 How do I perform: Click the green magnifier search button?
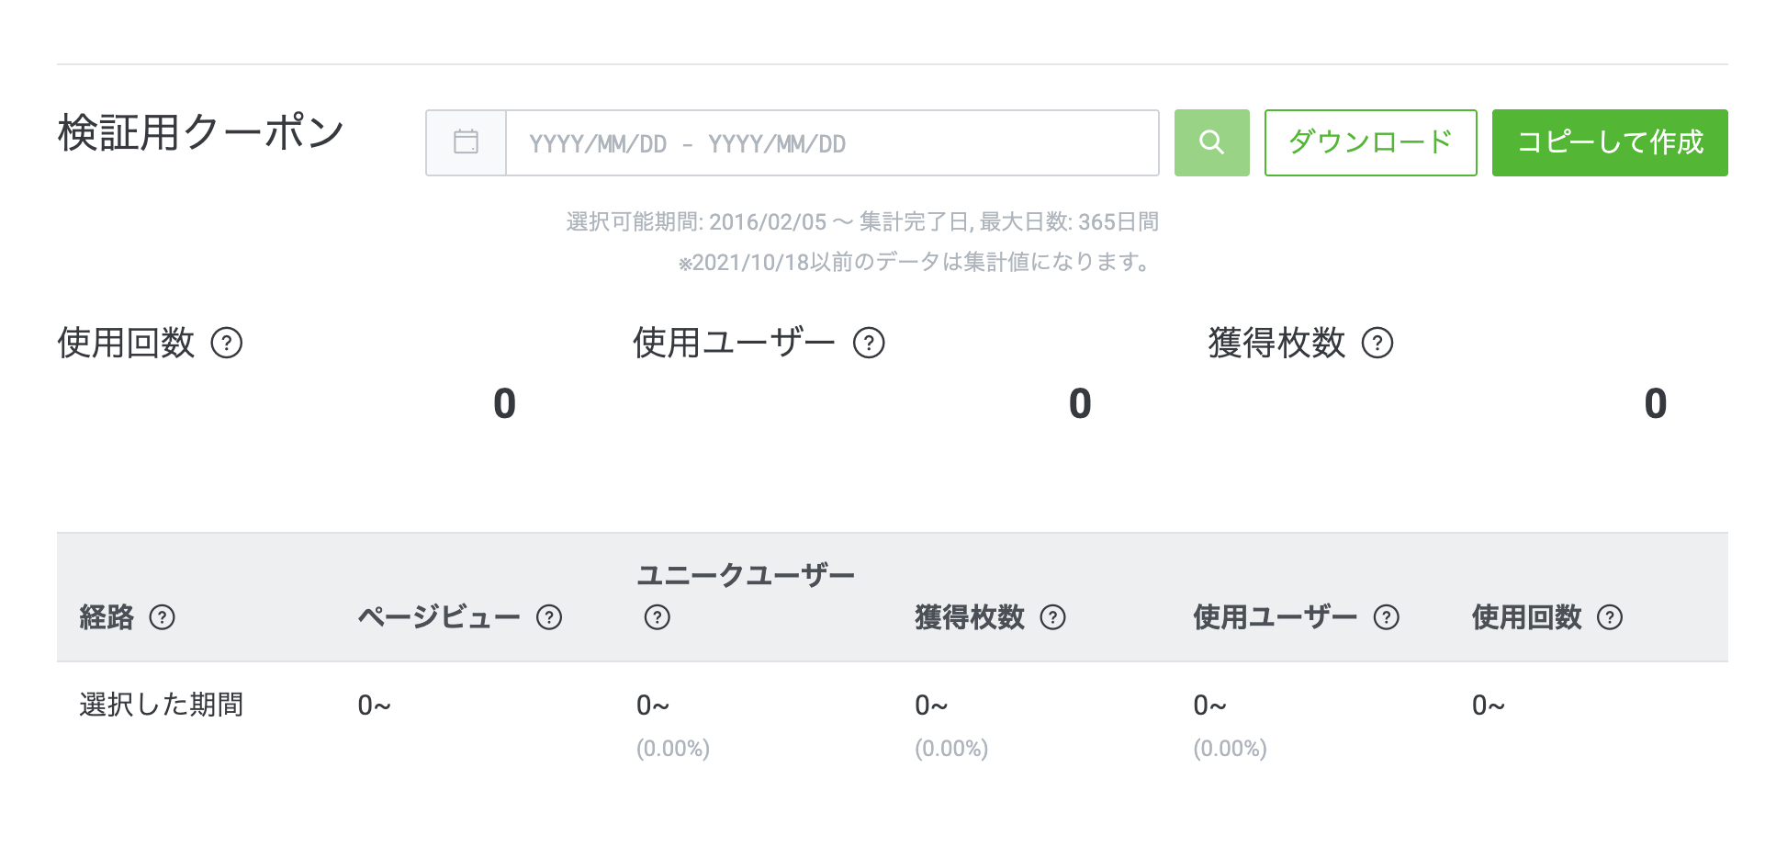1211,142
